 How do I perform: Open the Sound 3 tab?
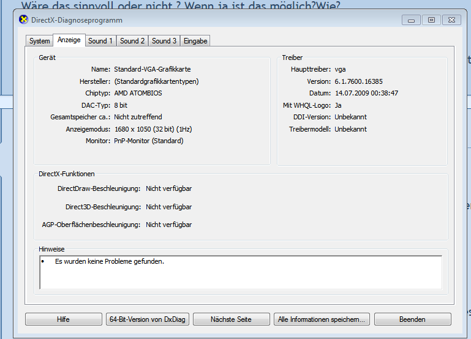[x=164, y=41]
